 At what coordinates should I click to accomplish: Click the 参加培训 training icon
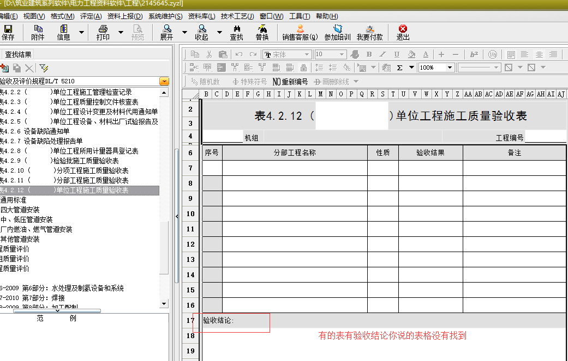[337, 32]
